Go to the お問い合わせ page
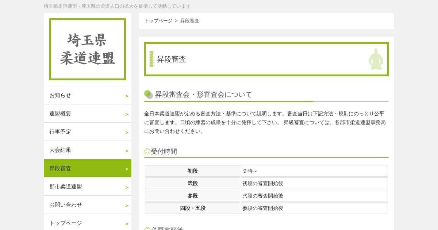This screenshot has width=438, height=230. (x=88, y=205)
